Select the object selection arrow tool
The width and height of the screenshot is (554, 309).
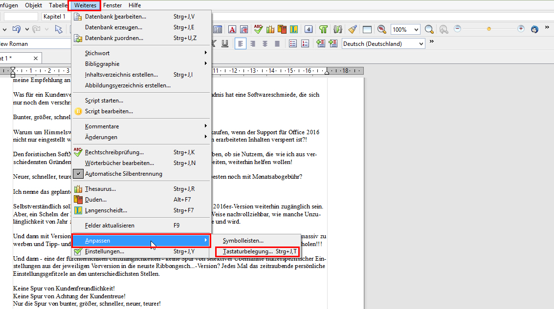[x=59, y=29]
